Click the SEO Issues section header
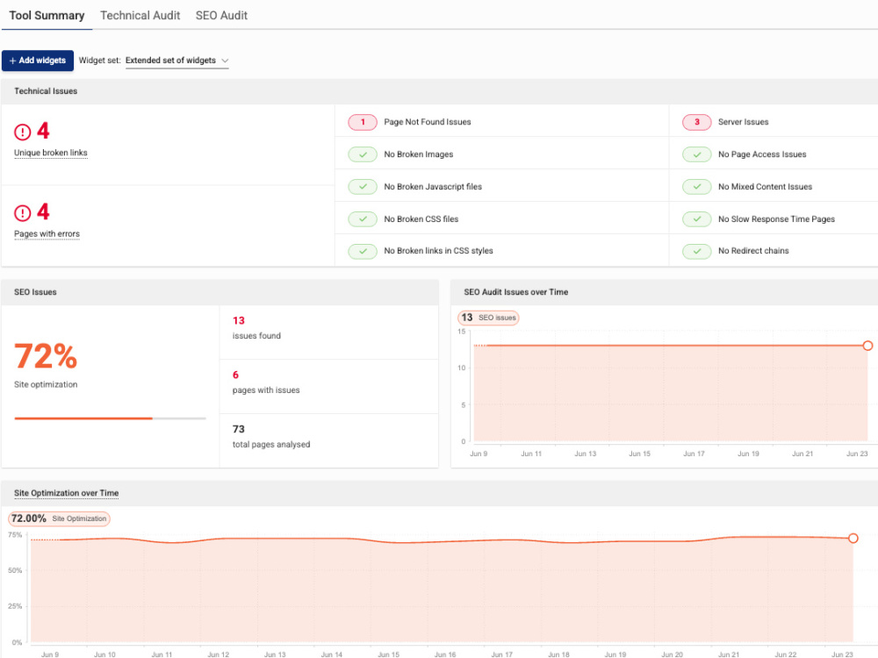The image size is (878, 658). coord(35,292)
